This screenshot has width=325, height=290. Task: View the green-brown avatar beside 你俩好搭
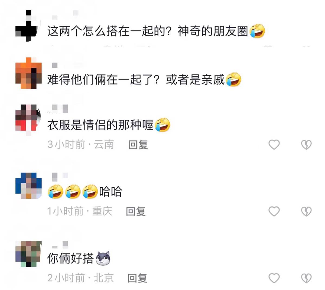tap(28, 254)
